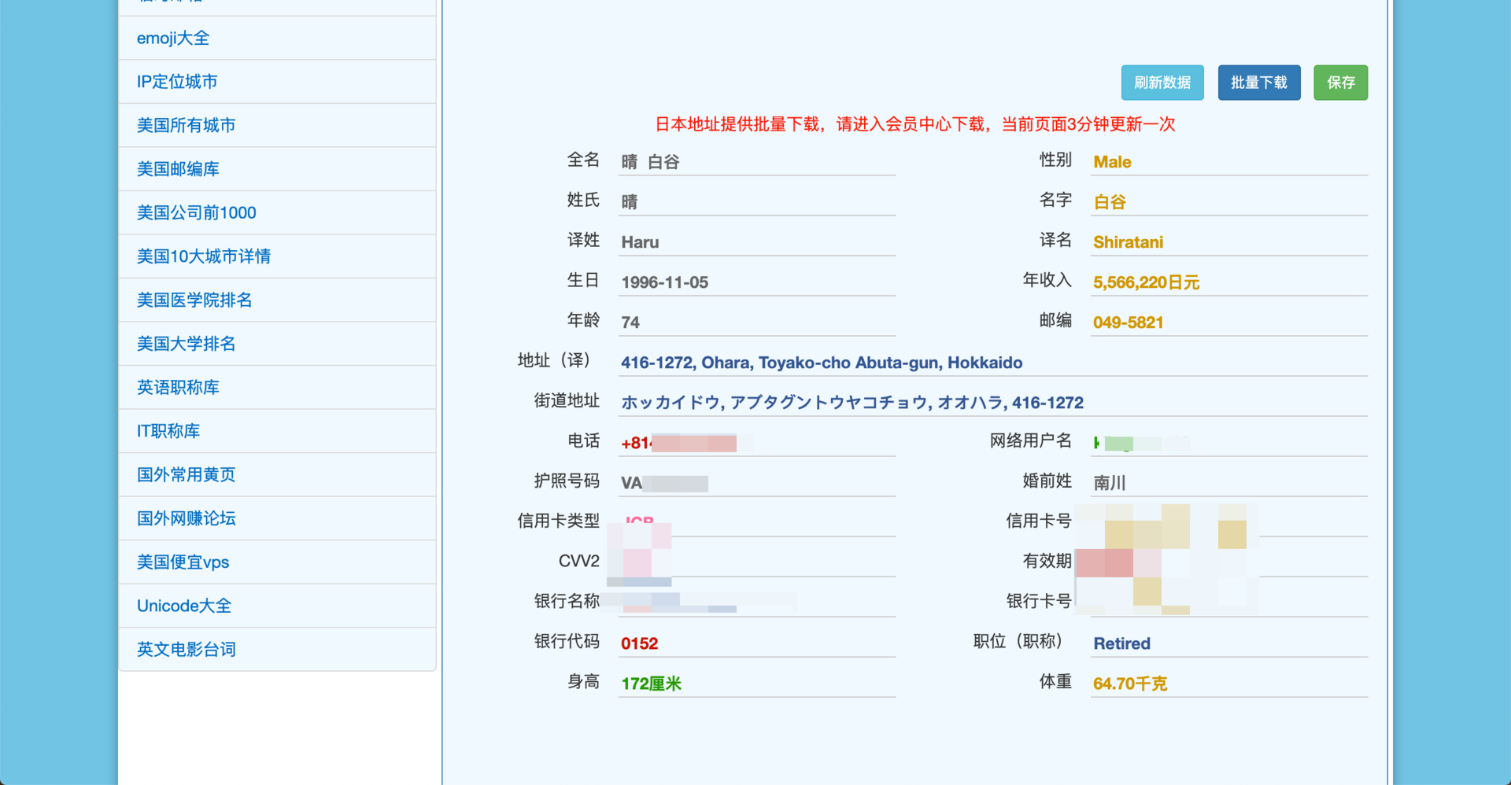点击红色提示文字进入会员中心下载
The image size is (1511, 785).
(914, 124)
